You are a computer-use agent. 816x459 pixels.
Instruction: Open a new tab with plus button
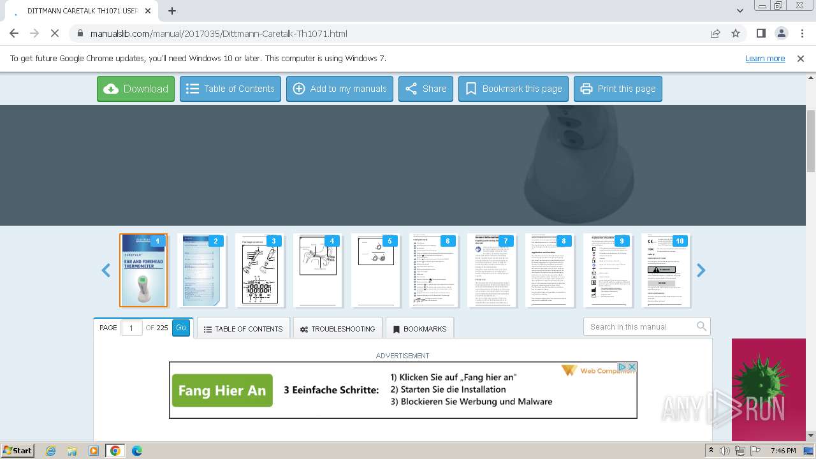tap(172, 11)
